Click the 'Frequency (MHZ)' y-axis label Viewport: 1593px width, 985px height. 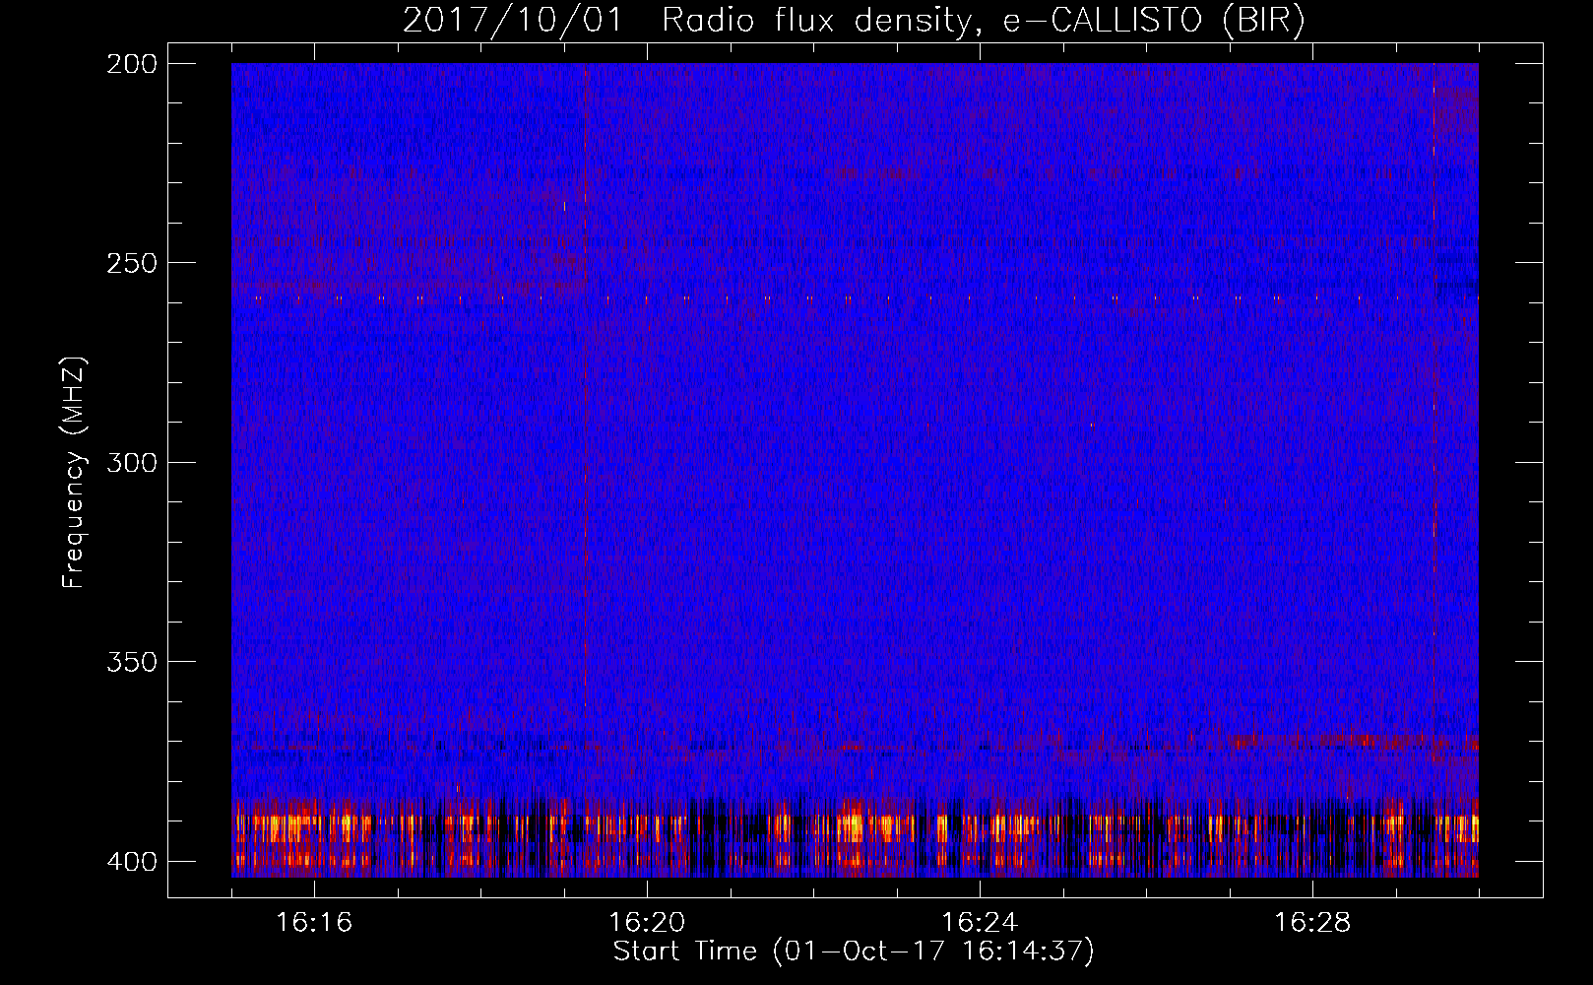[x=74, y=472]
